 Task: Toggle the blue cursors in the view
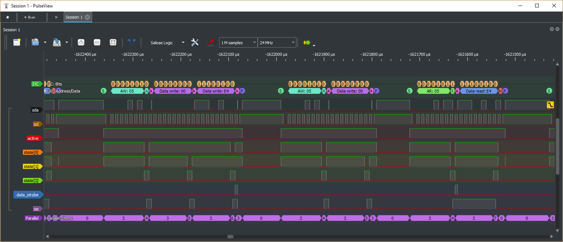[132, 42]
